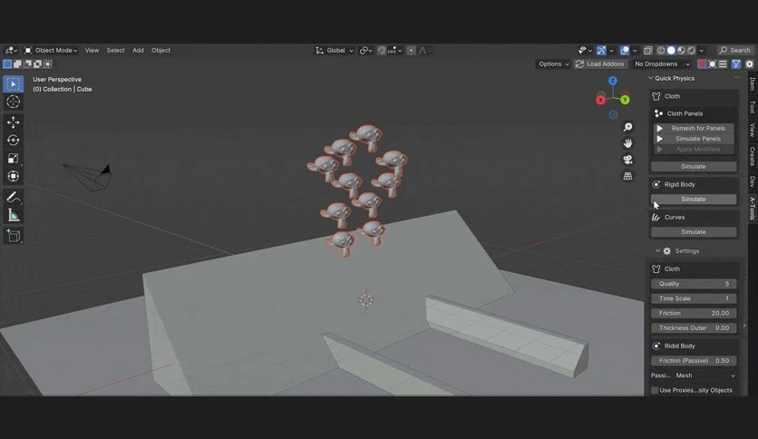Click Remesh for Panels button

[694, 128]
